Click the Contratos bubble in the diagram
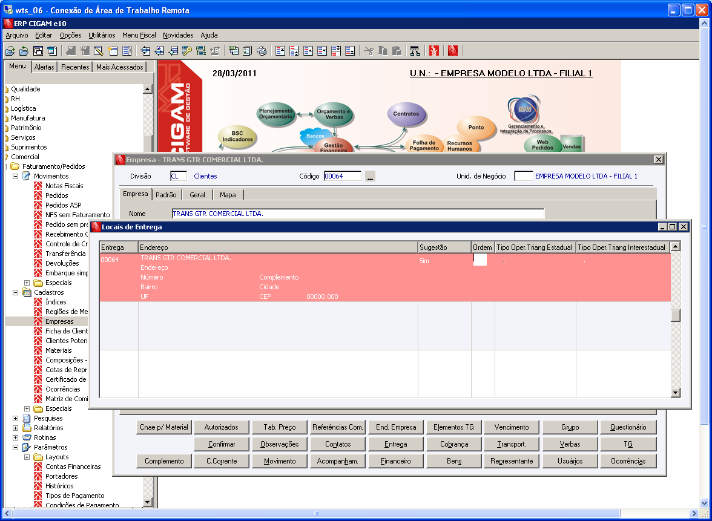 click(x=406, y=114)
